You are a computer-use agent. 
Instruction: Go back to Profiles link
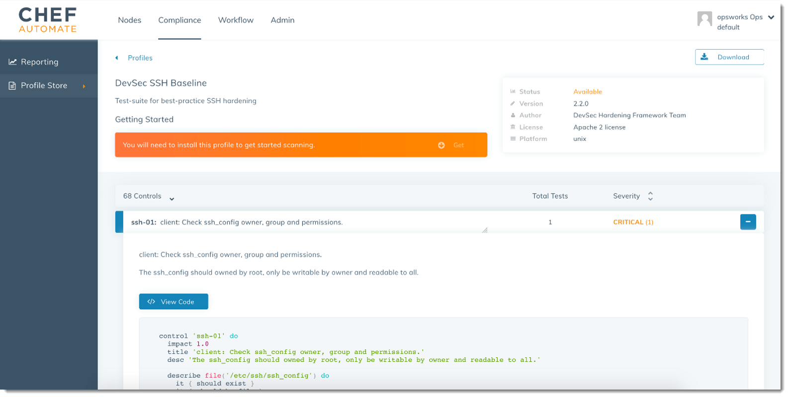pos(140,58)
